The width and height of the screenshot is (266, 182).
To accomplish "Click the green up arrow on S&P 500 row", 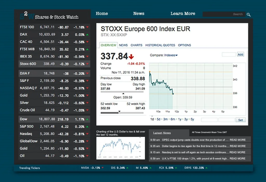I will [87, 127].
